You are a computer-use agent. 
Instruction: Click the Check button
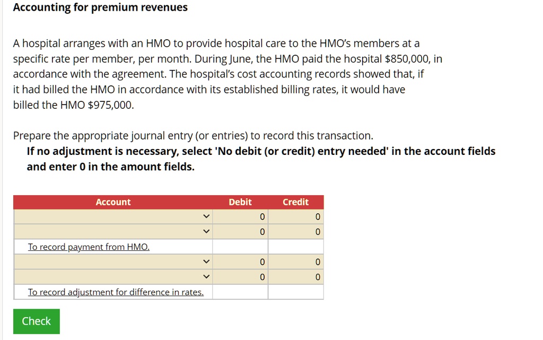click(x=36, y=321)
